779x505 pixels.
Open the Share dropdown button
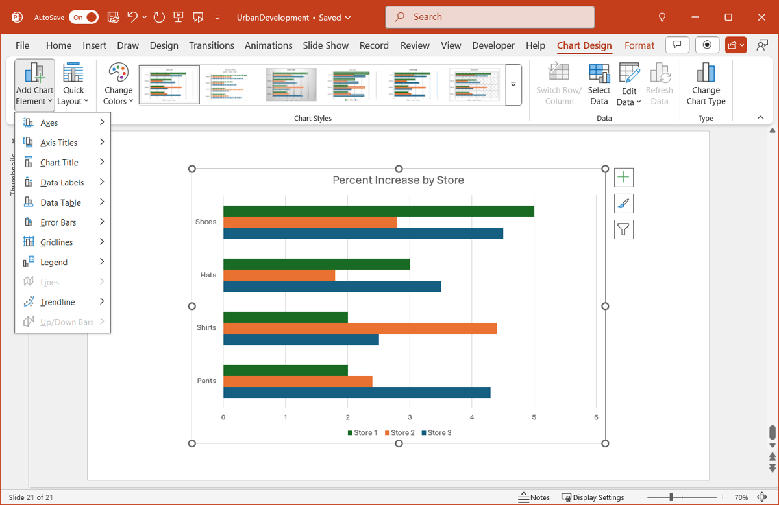click(736, 45)
